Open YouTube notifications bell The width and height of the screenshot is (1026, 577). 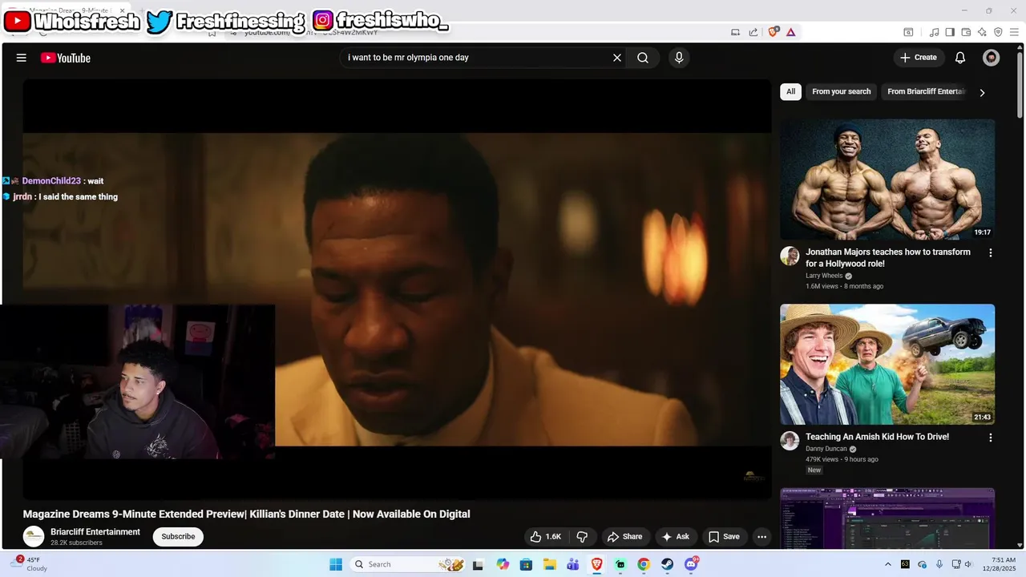960,58
